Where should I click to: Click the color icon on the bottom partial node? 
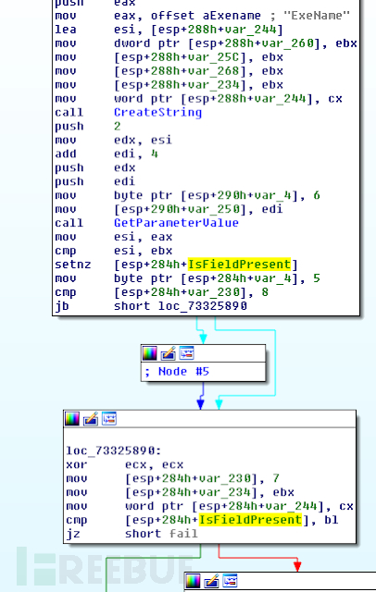coord(194,581)
